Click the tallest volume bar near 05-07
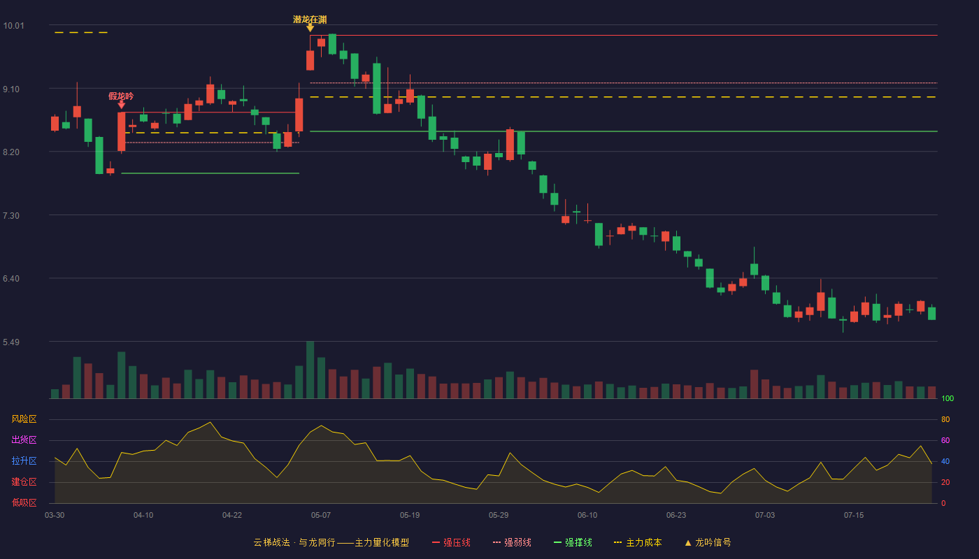The image size is (979, 559). (x=310, y=370)
